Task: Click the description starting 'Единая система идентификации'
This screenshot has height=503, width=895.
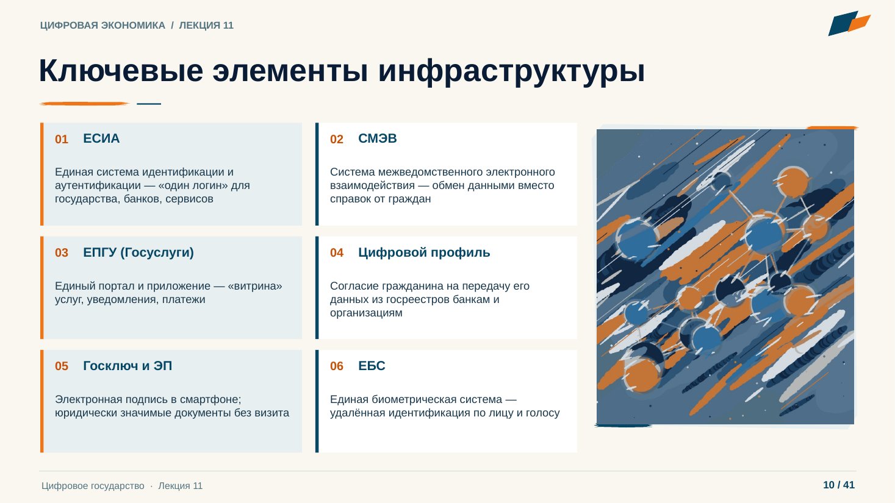Action: [153, 185]
